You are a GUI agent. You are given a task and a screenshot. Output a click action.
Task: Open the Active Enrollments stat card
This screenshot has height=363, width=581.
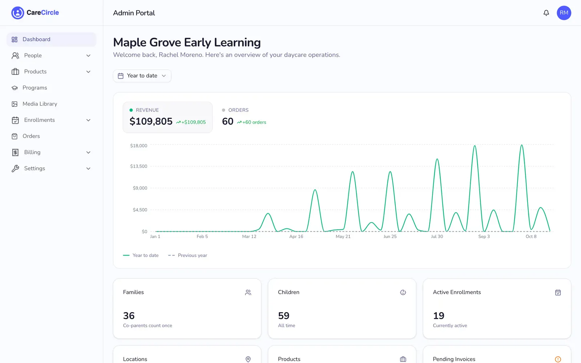click(497, 309)
